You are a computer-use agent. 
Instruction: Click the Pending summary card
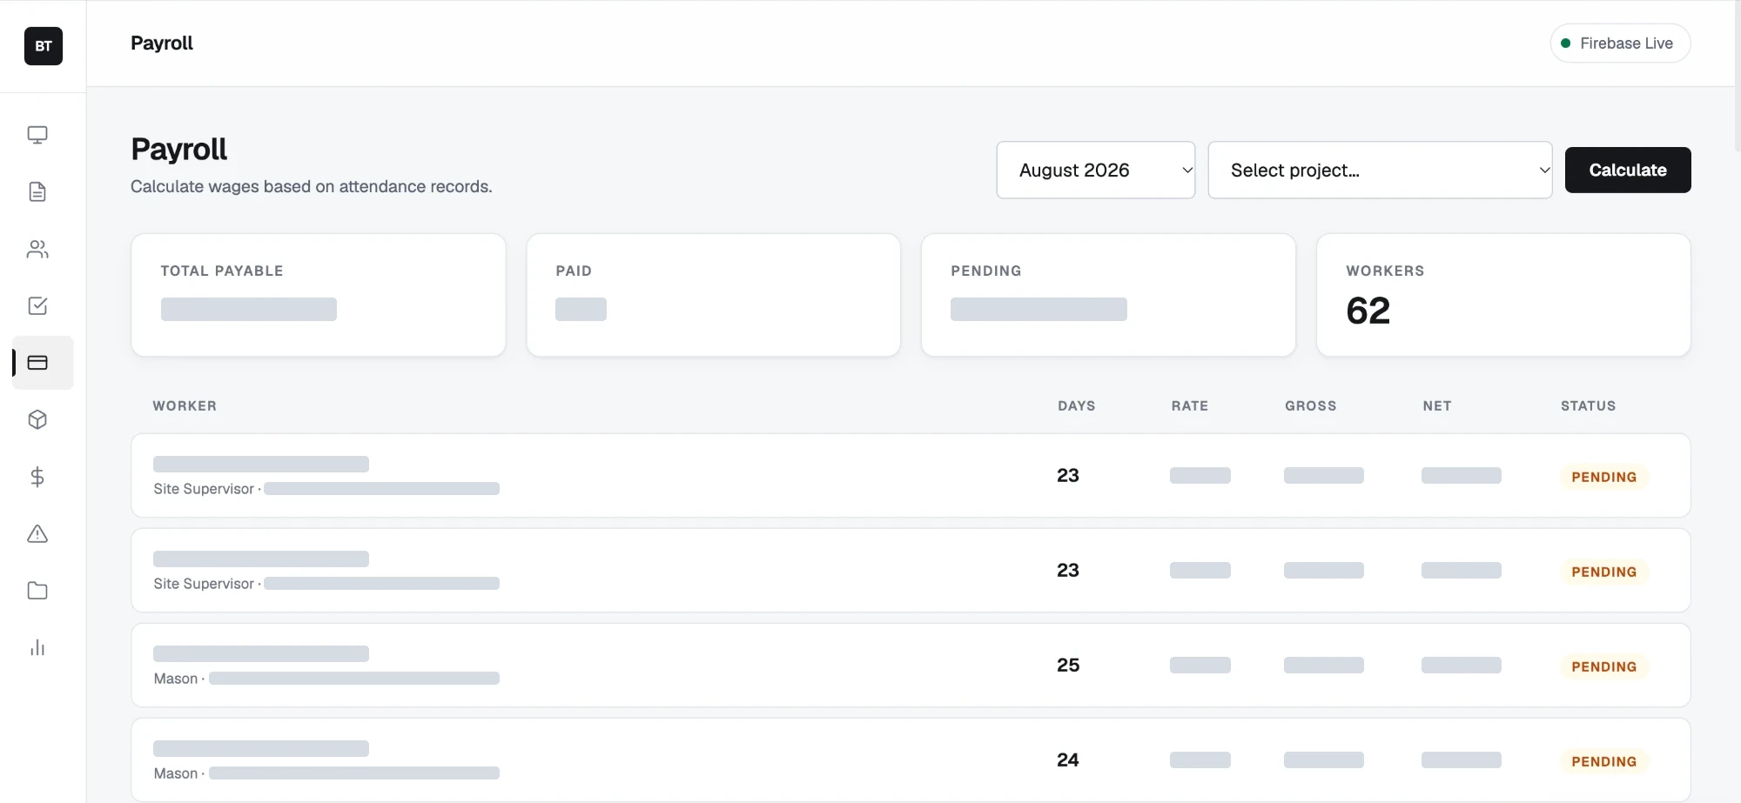pyautogui.click(x=1108, y=295)
